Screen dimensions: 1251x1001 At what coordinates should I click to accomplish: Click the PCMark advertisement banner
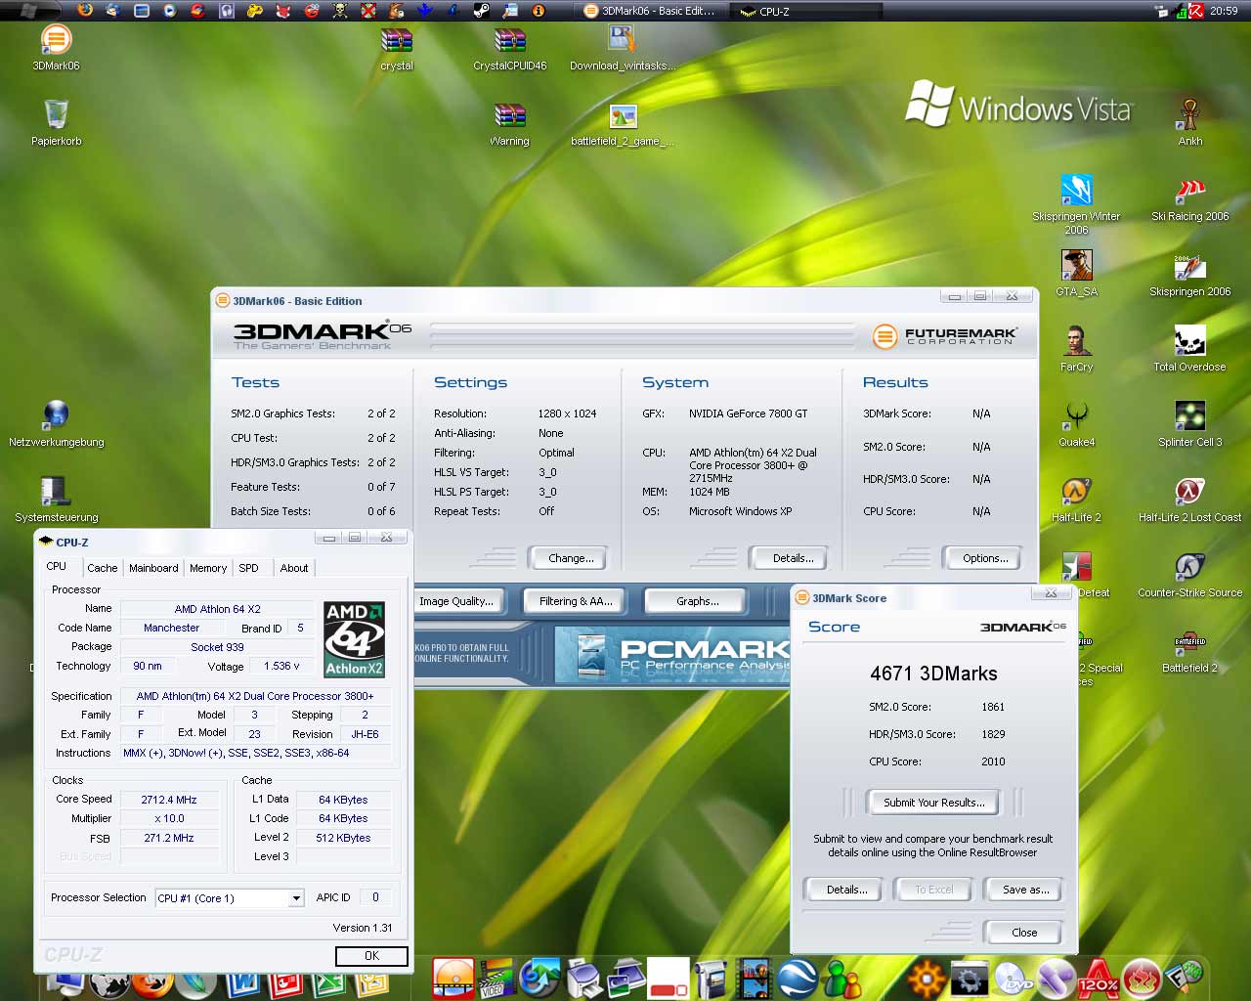coord(671,655)
